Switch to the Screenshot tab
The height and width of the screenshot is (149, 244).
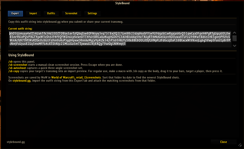coord(71,13)
